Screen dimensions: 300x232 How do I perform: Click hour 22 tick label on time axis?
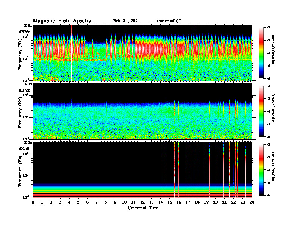(234, 202)
